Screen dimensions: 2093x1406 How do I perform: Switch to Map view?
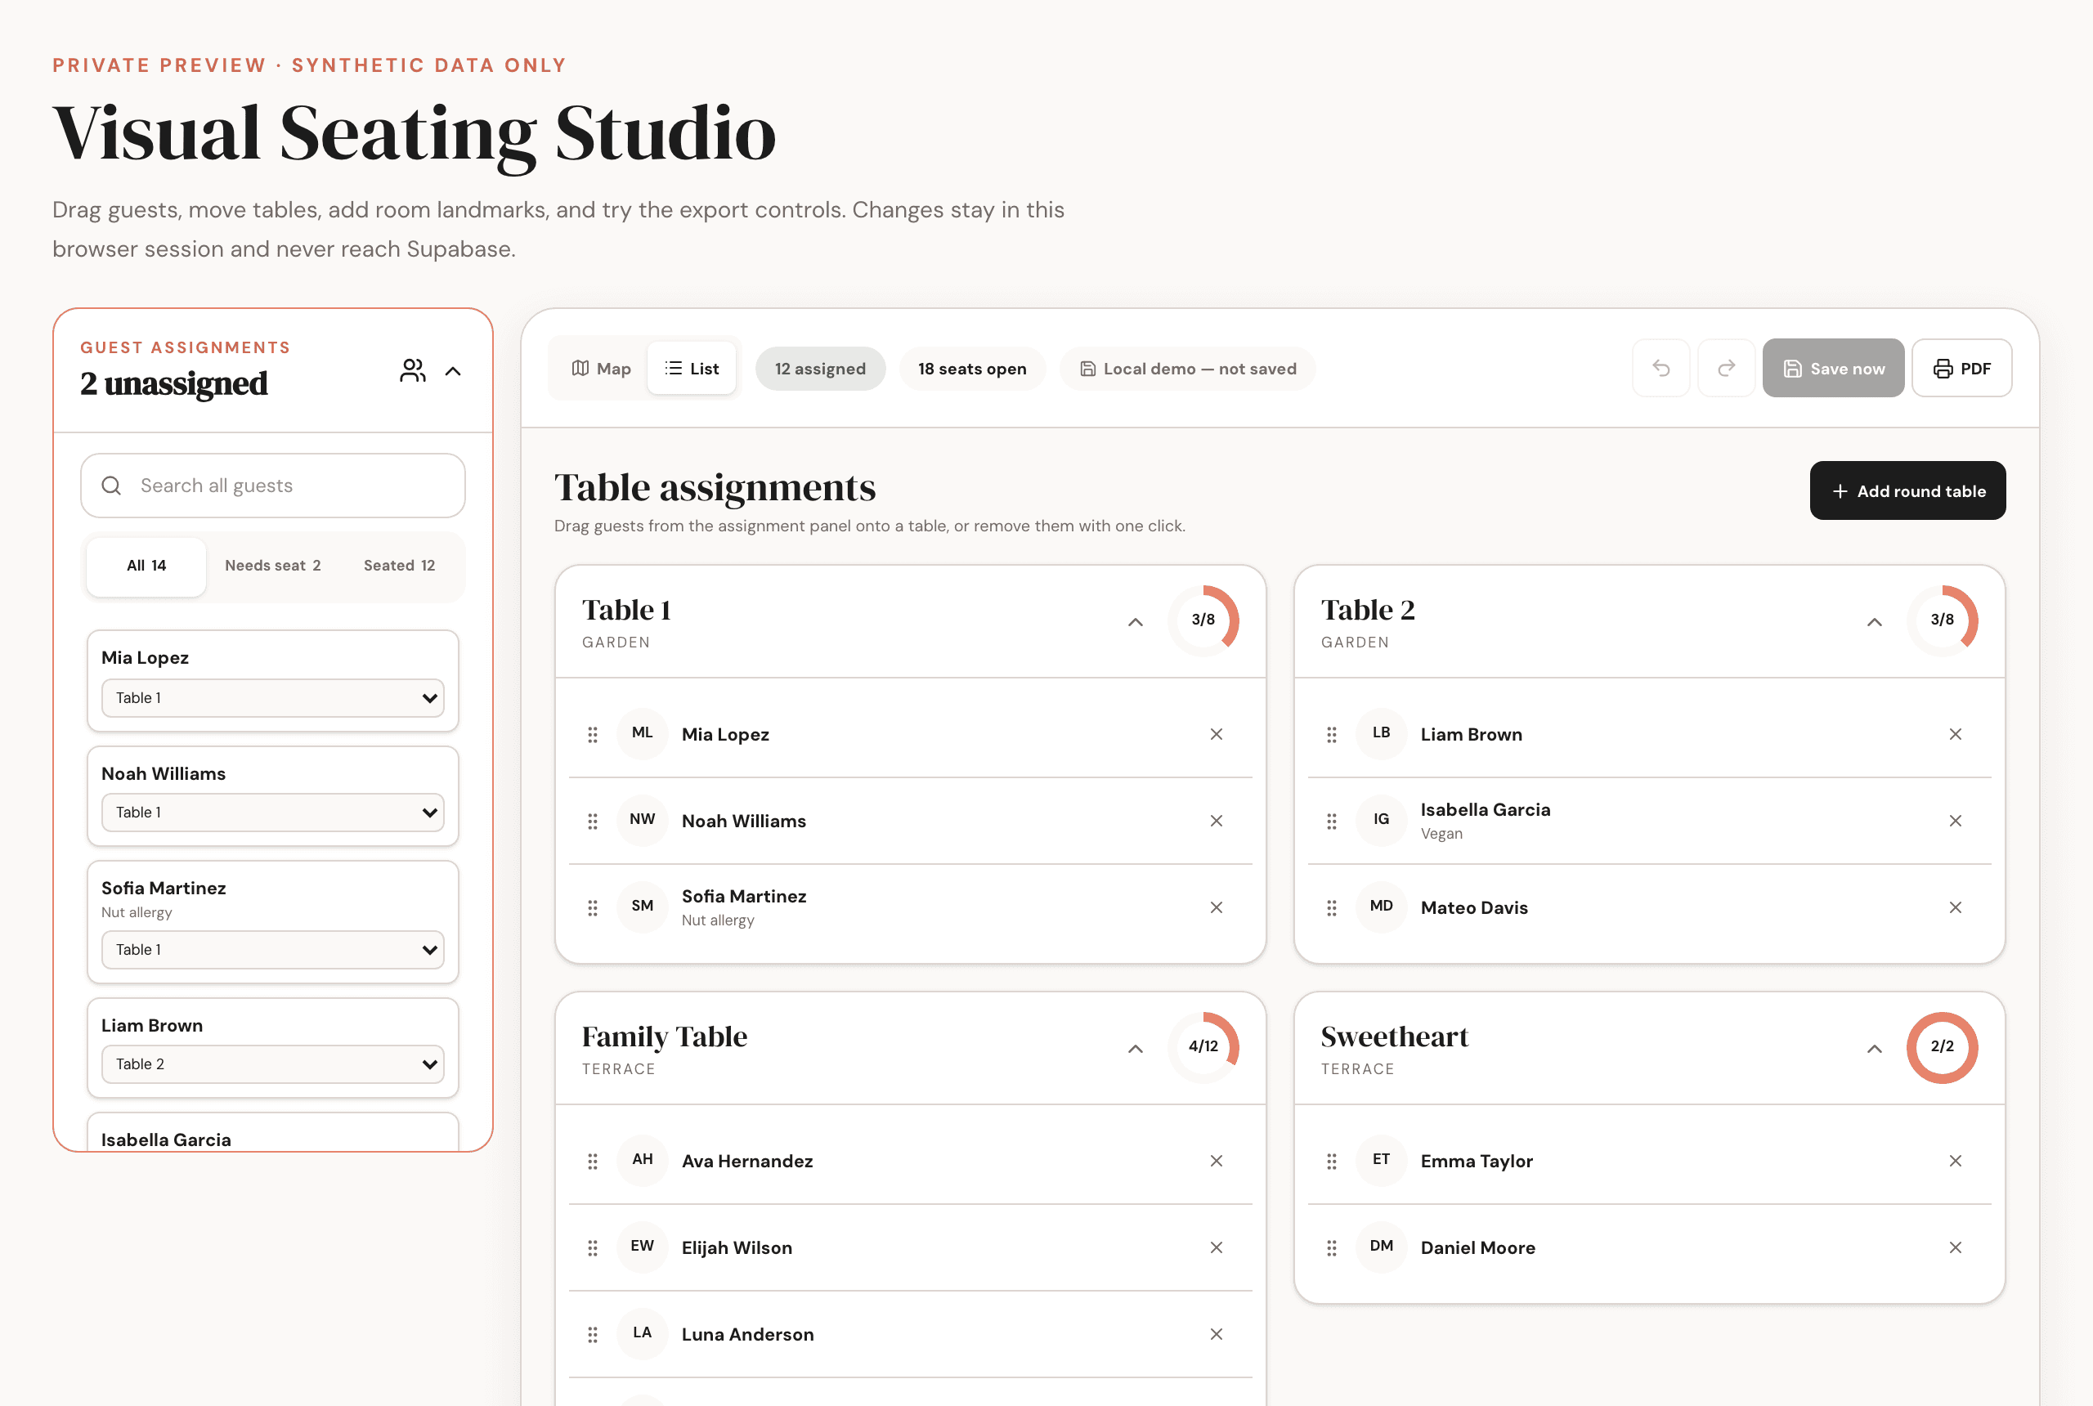(601, 369)
